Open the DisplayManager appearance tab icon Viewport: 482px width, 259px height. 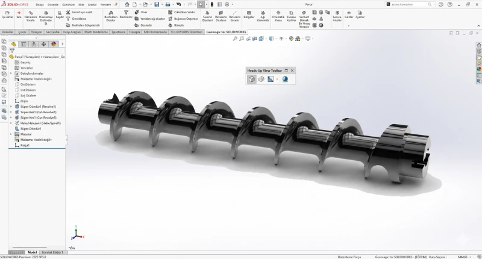[54, 44]
